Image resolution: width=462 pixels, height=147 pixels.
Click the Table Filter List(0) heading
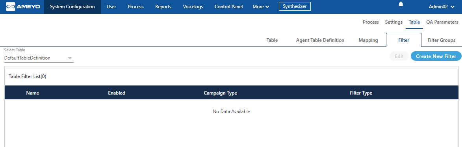[x=28, y=76]
